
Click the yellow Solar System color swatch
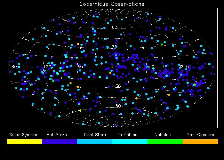[24, 141]
